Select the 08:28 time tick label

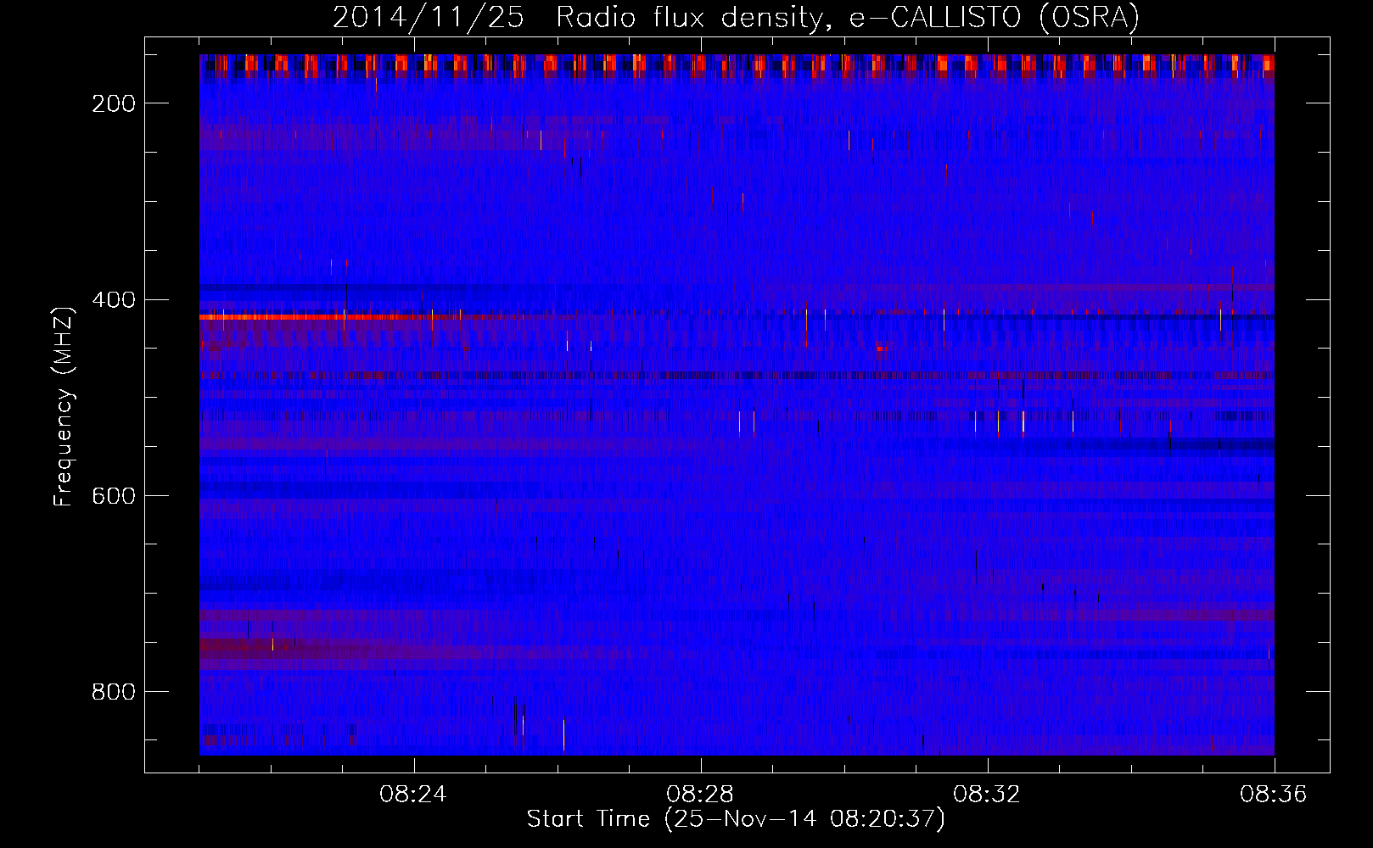pyautogui.click(x=700, y=795)
